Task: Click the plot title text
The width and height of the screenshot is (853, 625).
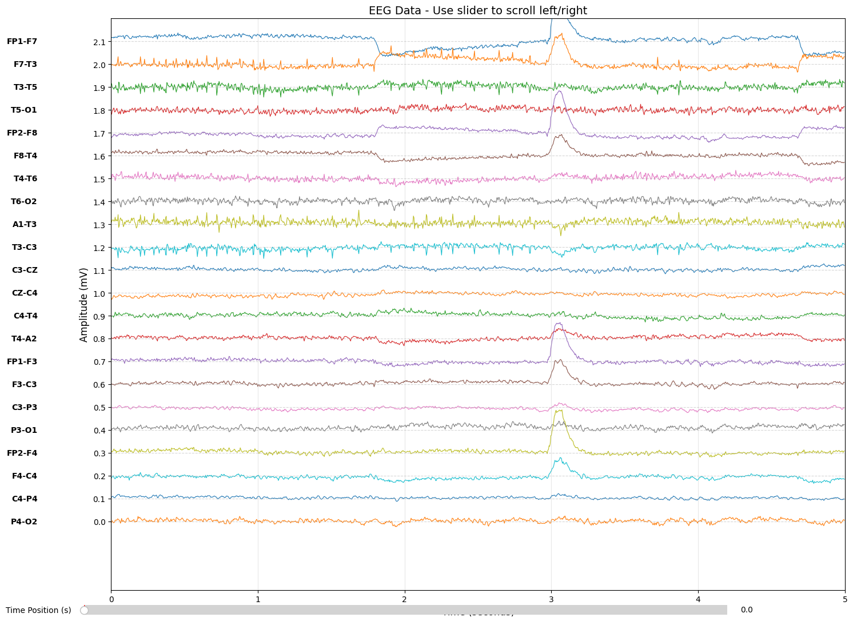Action: (479, 10)
